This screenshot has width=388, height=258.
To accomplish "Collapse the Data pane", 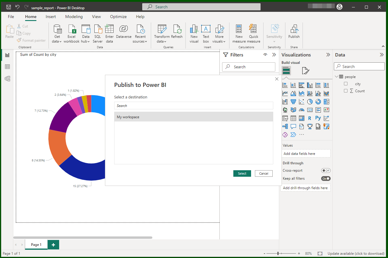I will 381,55.
